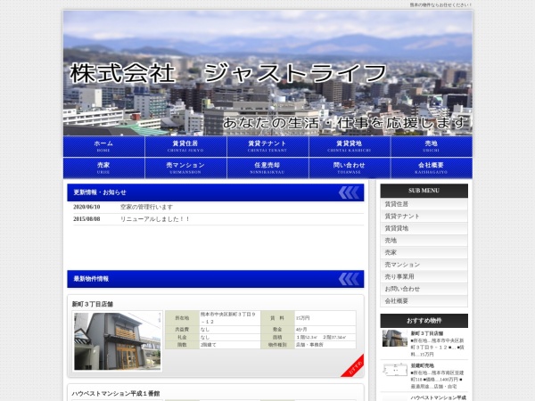The width and height of the screenshot is (535, 401).
Task: Open the ハウベストマンション平成１番館 listing title
Action: point(116,394)
